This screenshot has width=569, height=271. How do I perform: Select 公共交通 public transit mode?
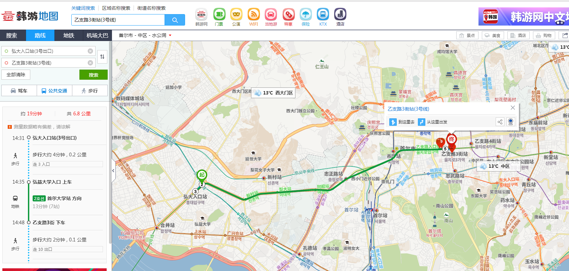coord(54,91)
